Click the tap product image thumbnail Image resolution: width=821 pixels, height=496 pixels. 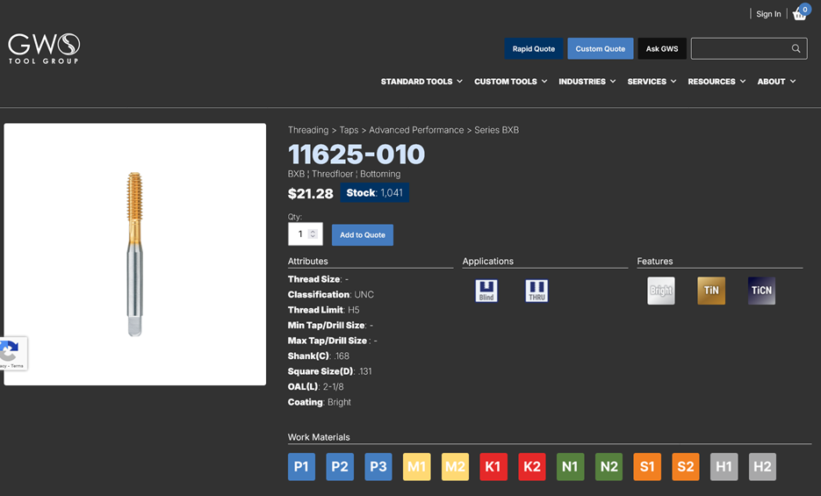pos(135,254)
